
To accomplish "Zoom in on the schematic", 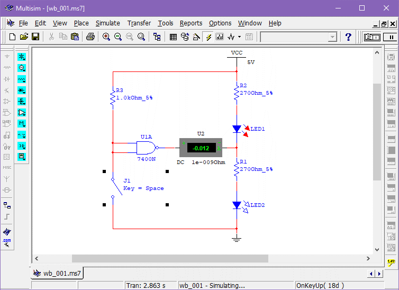I will click(x=106, y=37).
